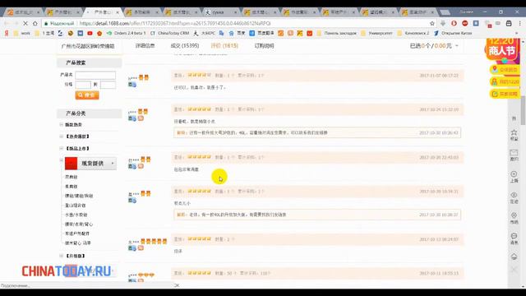Open the download arrow icon beside address bar
The image size is (526, 296).
pyautogui.click(x=443, y=23)
